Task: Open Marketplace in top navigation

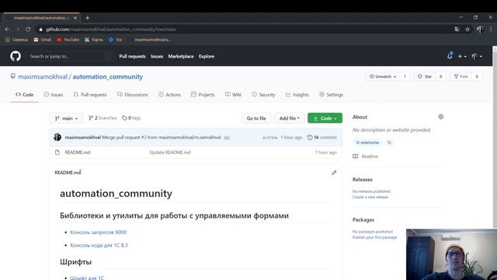Action: coord(181,56)
